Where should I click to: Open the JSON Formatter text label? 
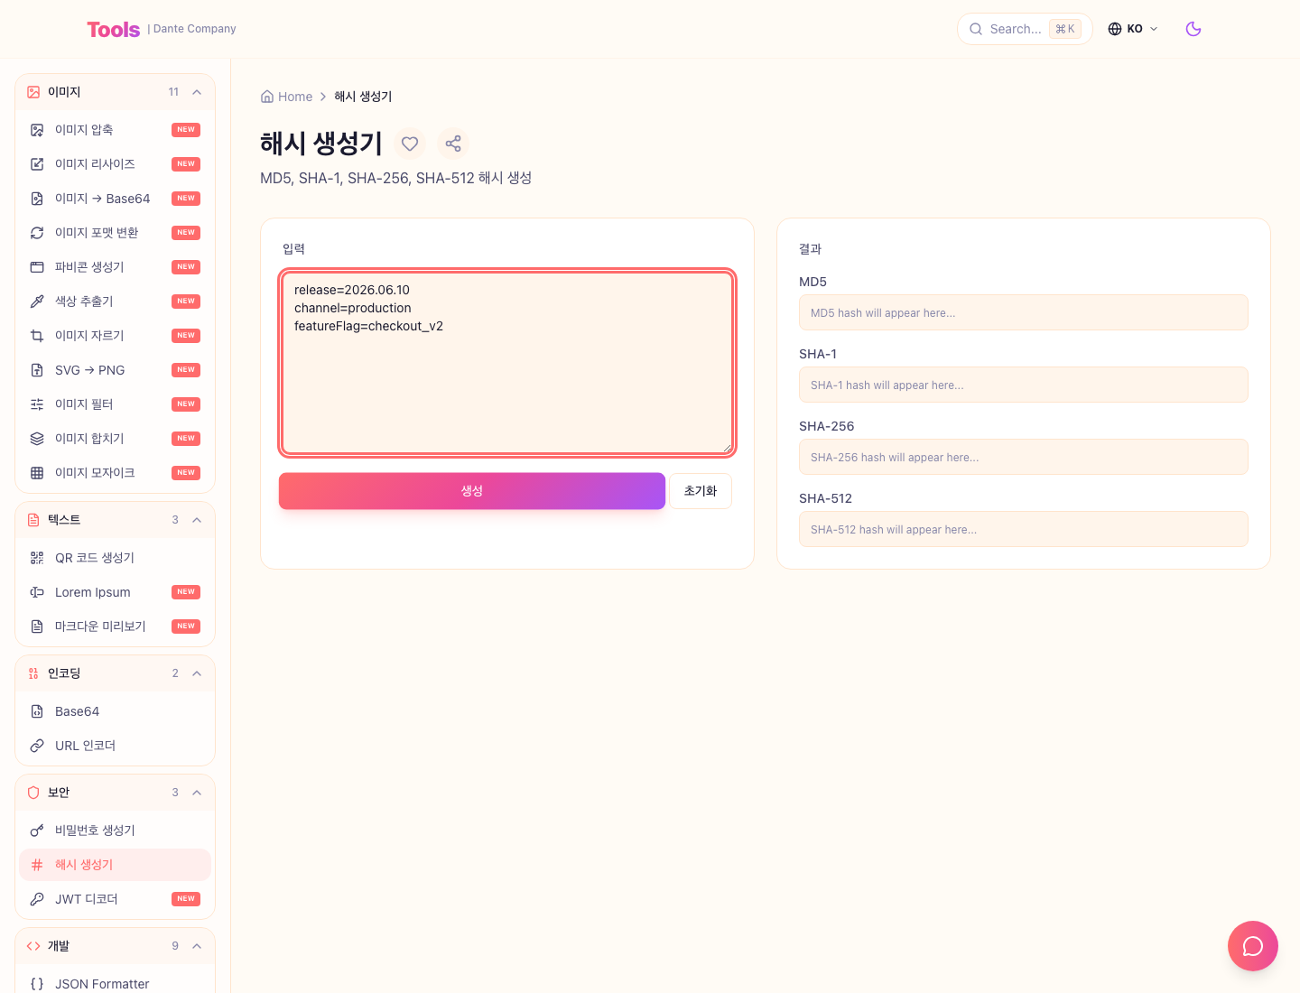pyautogui.click(x=102, y=984)
